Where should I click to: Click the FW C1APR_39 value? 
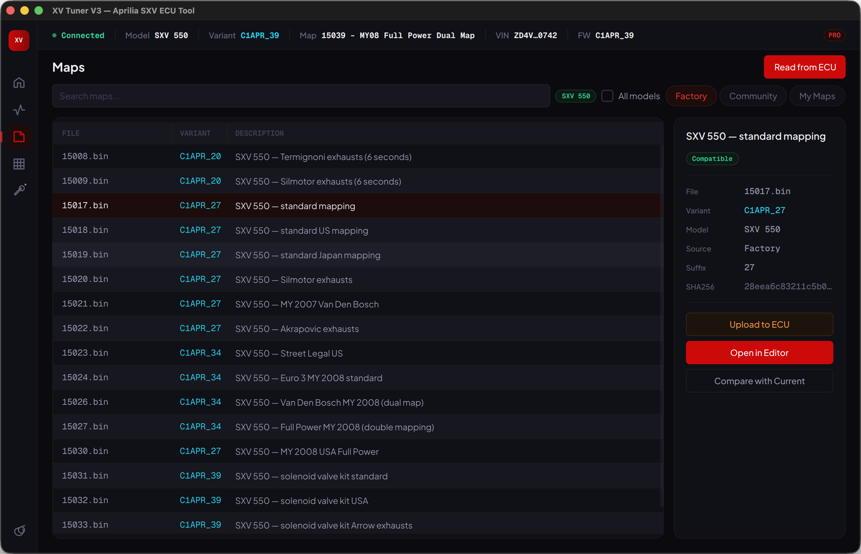click(614, 36)
